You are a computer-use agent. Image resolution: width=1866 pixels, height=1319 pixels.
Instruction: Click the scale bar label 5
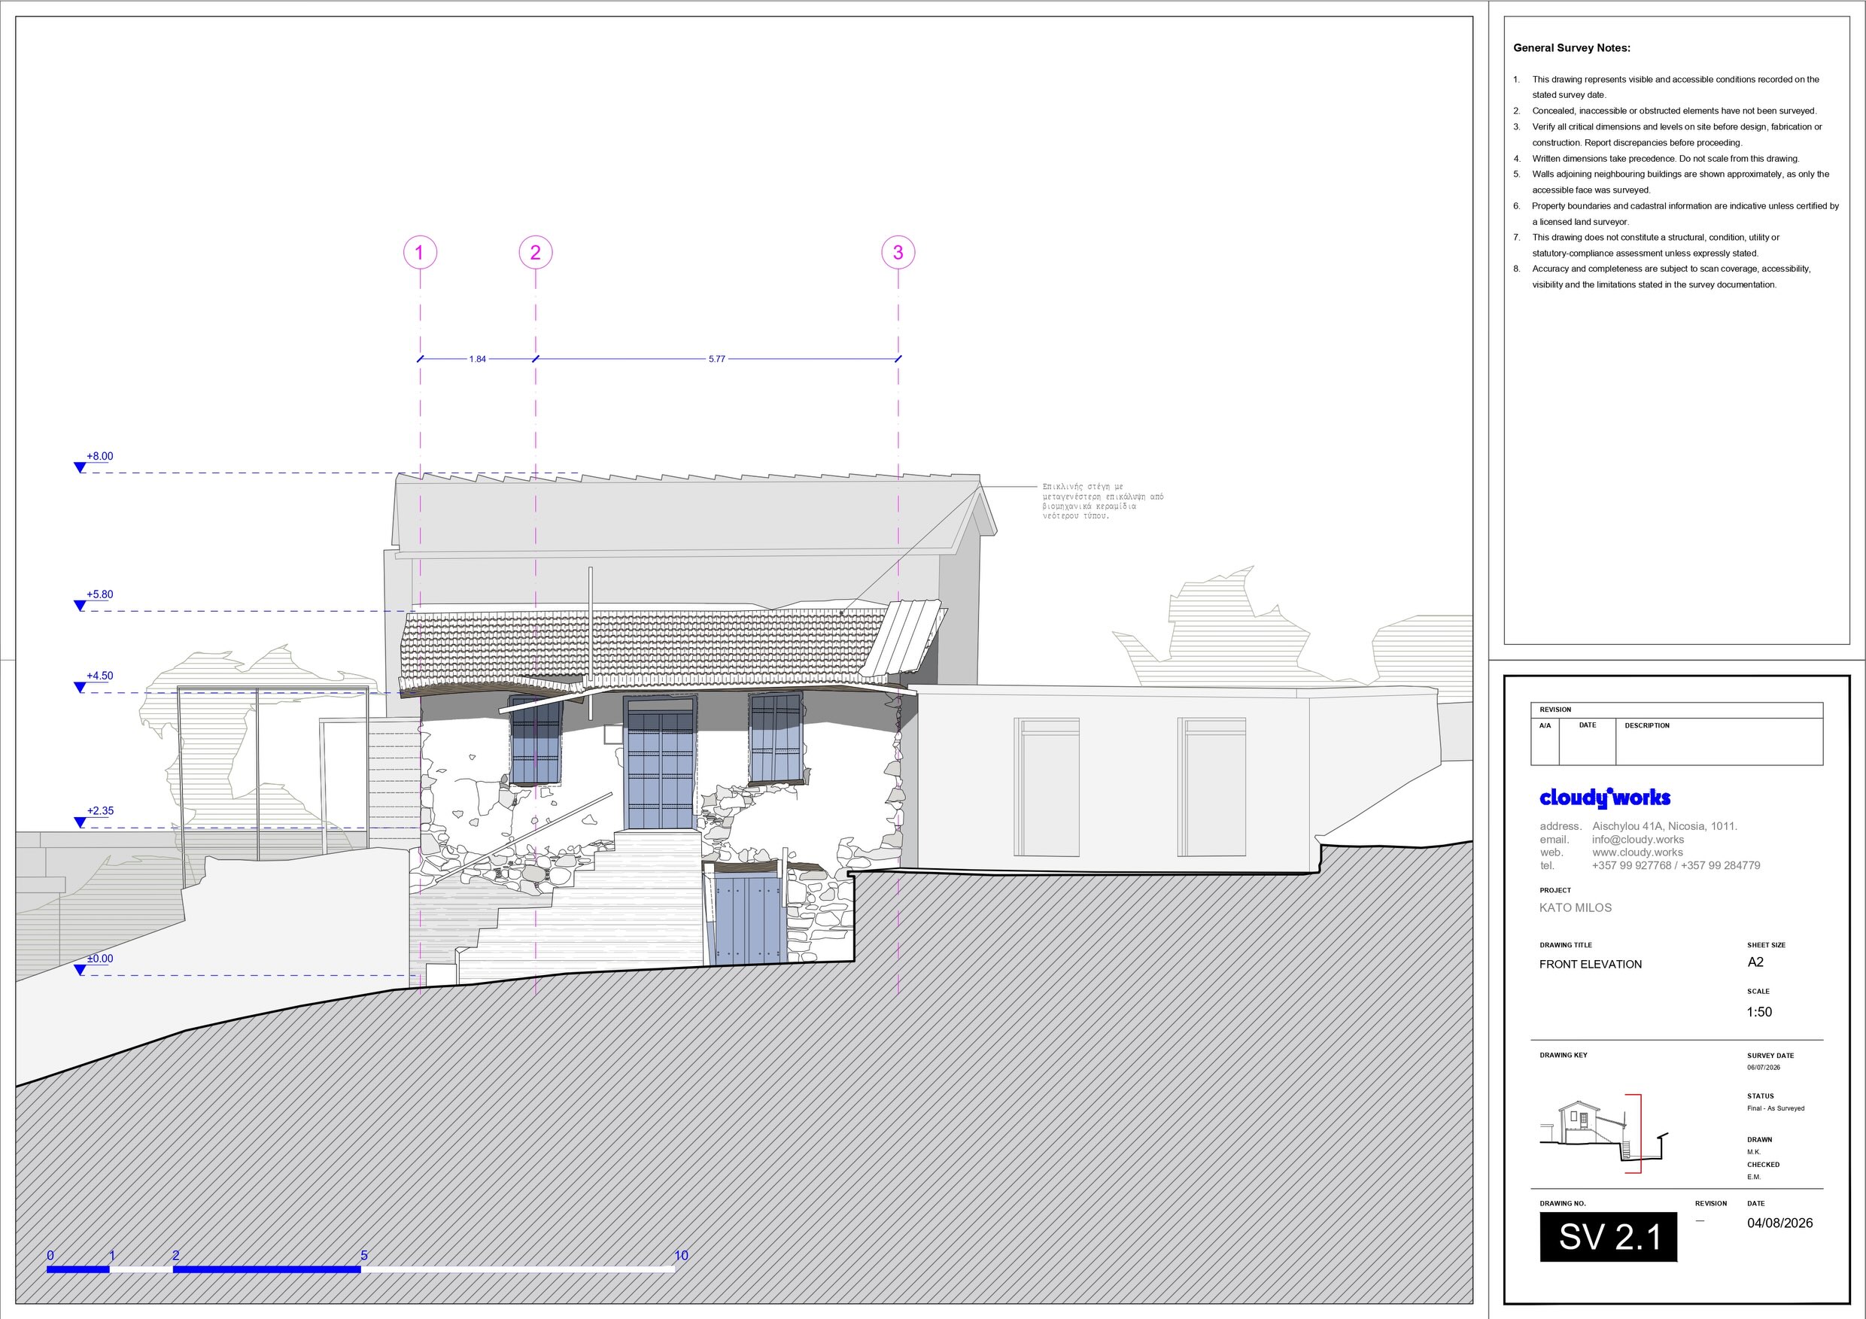point(364,1256)
